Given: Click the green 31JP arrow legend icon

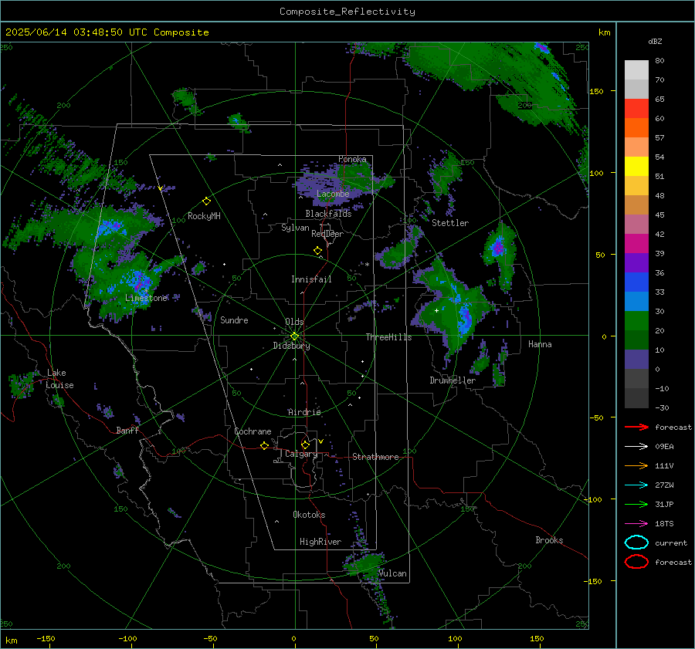Looking at the screenshot, I should [x=636, y=504].
